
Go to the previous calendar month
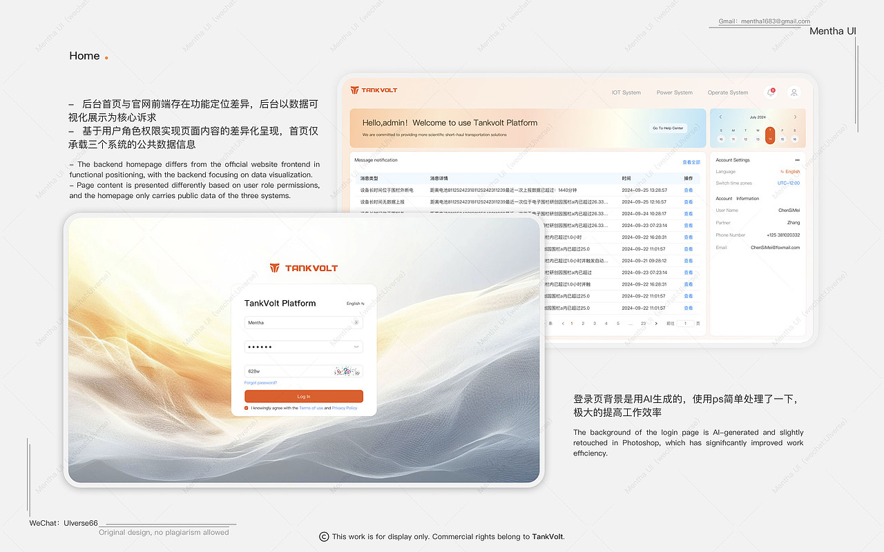[x=720, y=117]
